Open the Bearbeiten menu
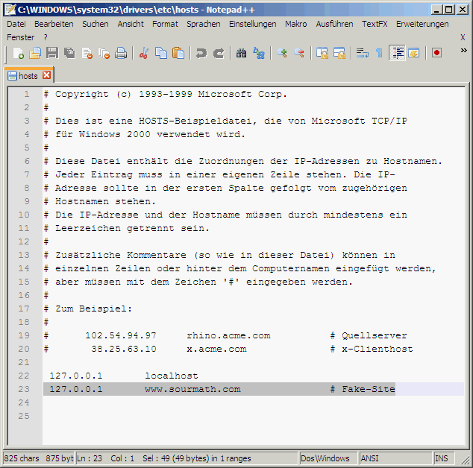The image size is (473, 468). tap(54, 24)
